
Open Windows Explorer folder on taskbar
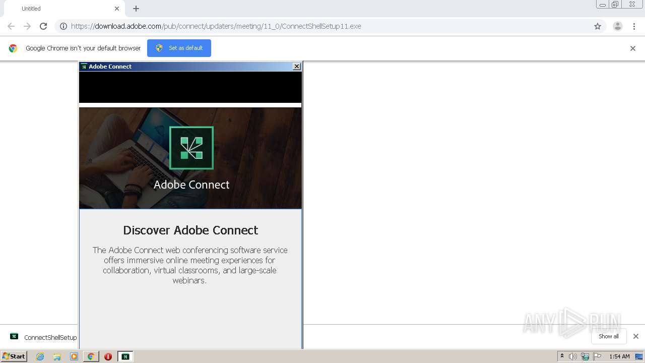(x=57, y=356)
